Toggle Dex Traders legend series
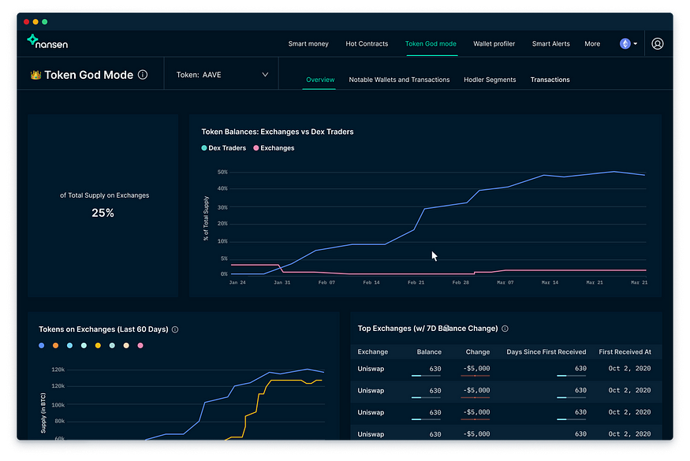Viewport: 690px width, 461px height. tap(223, 148)
